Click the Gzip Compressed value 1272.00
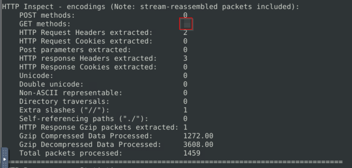This screenshot has height=168, width=352. (x=198, y=136)
